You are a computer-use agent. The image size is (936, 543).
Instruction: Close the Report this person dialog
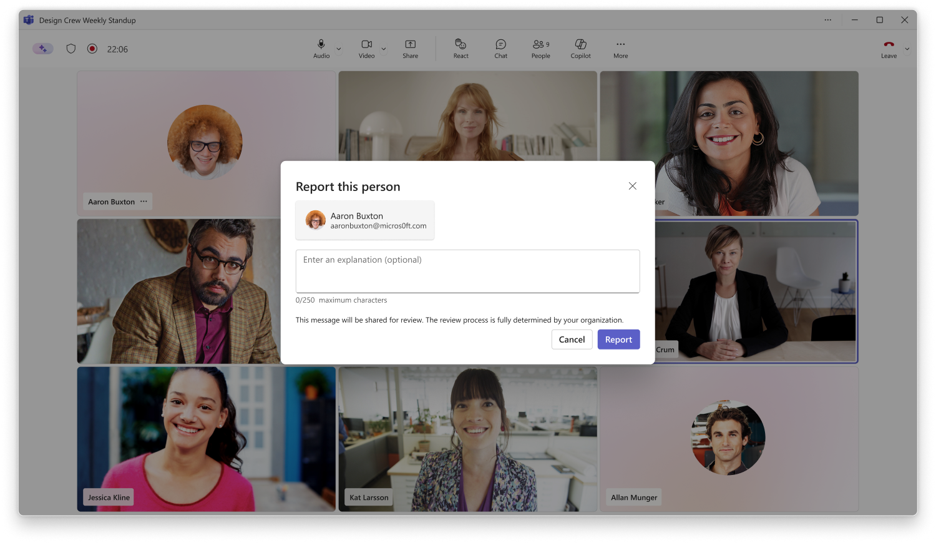(x=633, y=186)
